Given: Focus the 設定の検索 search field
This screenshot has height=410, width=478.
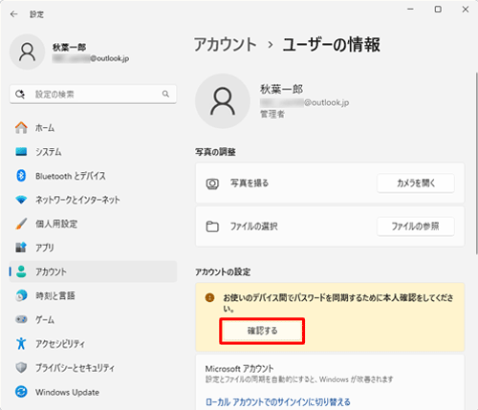Looking at the screenshot, I should point(93,94).
